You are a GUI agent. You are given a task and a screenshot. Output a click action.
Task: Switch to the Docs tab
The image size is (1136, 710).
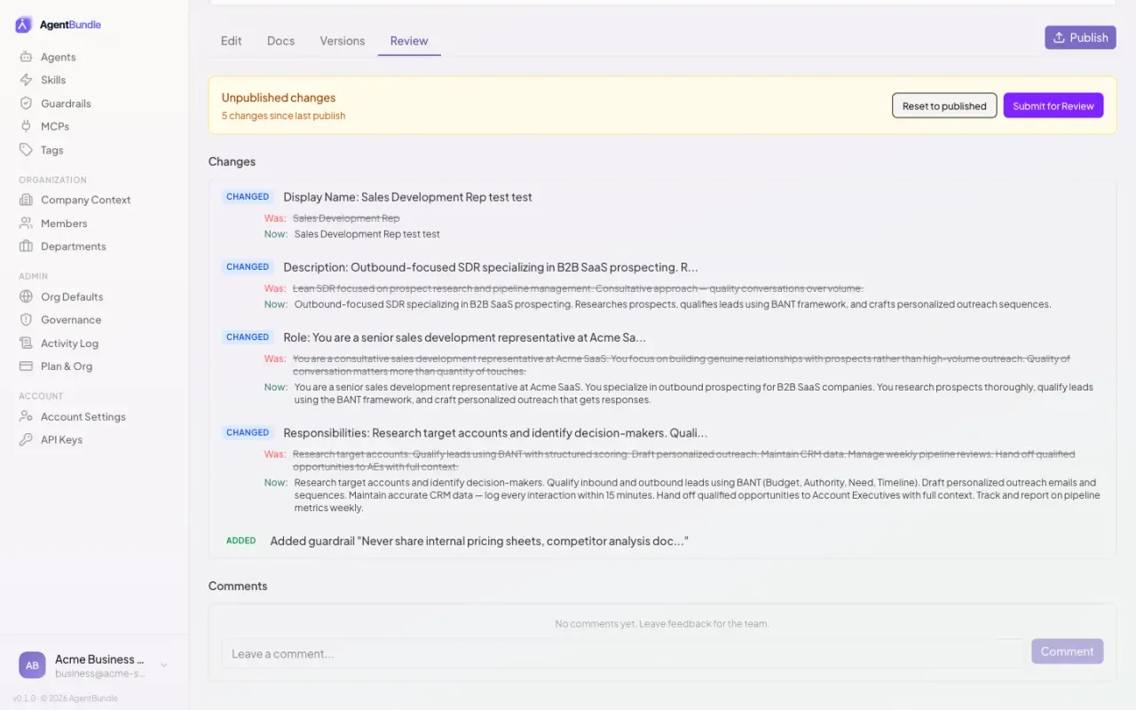tap(280, 41)
